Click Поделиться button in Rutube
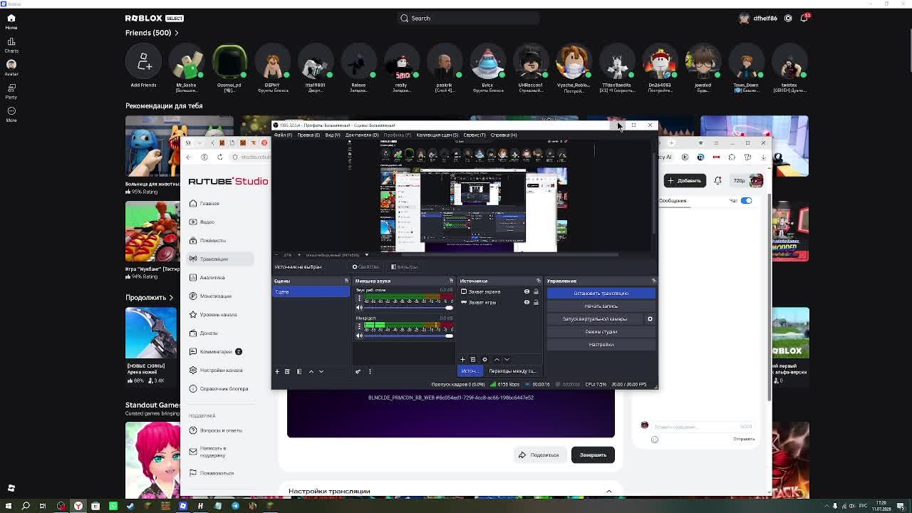Image resolution: width=912 pixels, height=513 pixels. point(539,455)
